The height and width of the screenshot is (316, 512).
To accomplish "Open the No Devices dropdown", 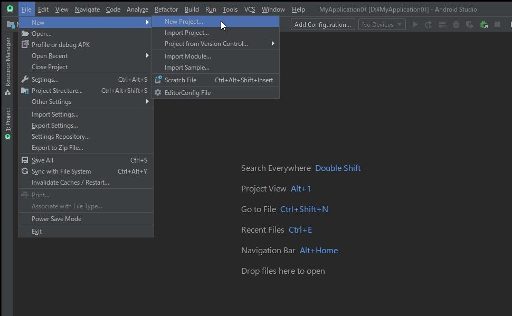I will pyautogui.click(x=382, y=25).
